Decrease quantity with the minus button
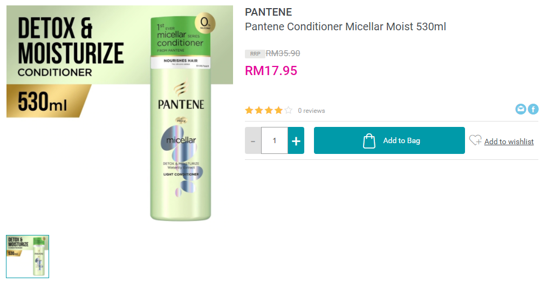547x283 pixels. 253,140
